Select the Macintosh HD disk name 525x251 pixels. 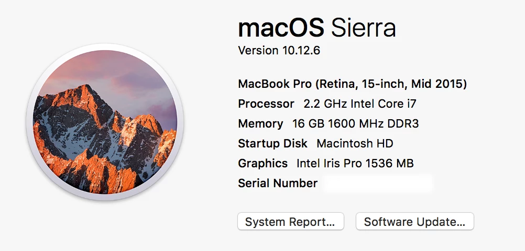pyautogui.click(x=355, y=144)
